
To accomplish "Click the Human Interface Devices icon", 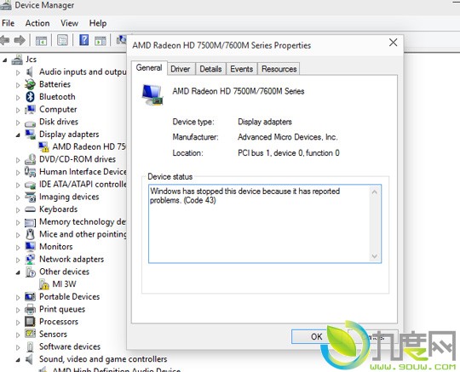I will click(x=30, y=172).
